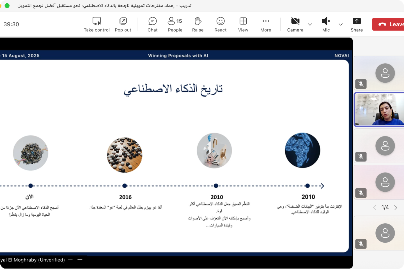
Task: Open the View menu
Action: click(243, 24)
